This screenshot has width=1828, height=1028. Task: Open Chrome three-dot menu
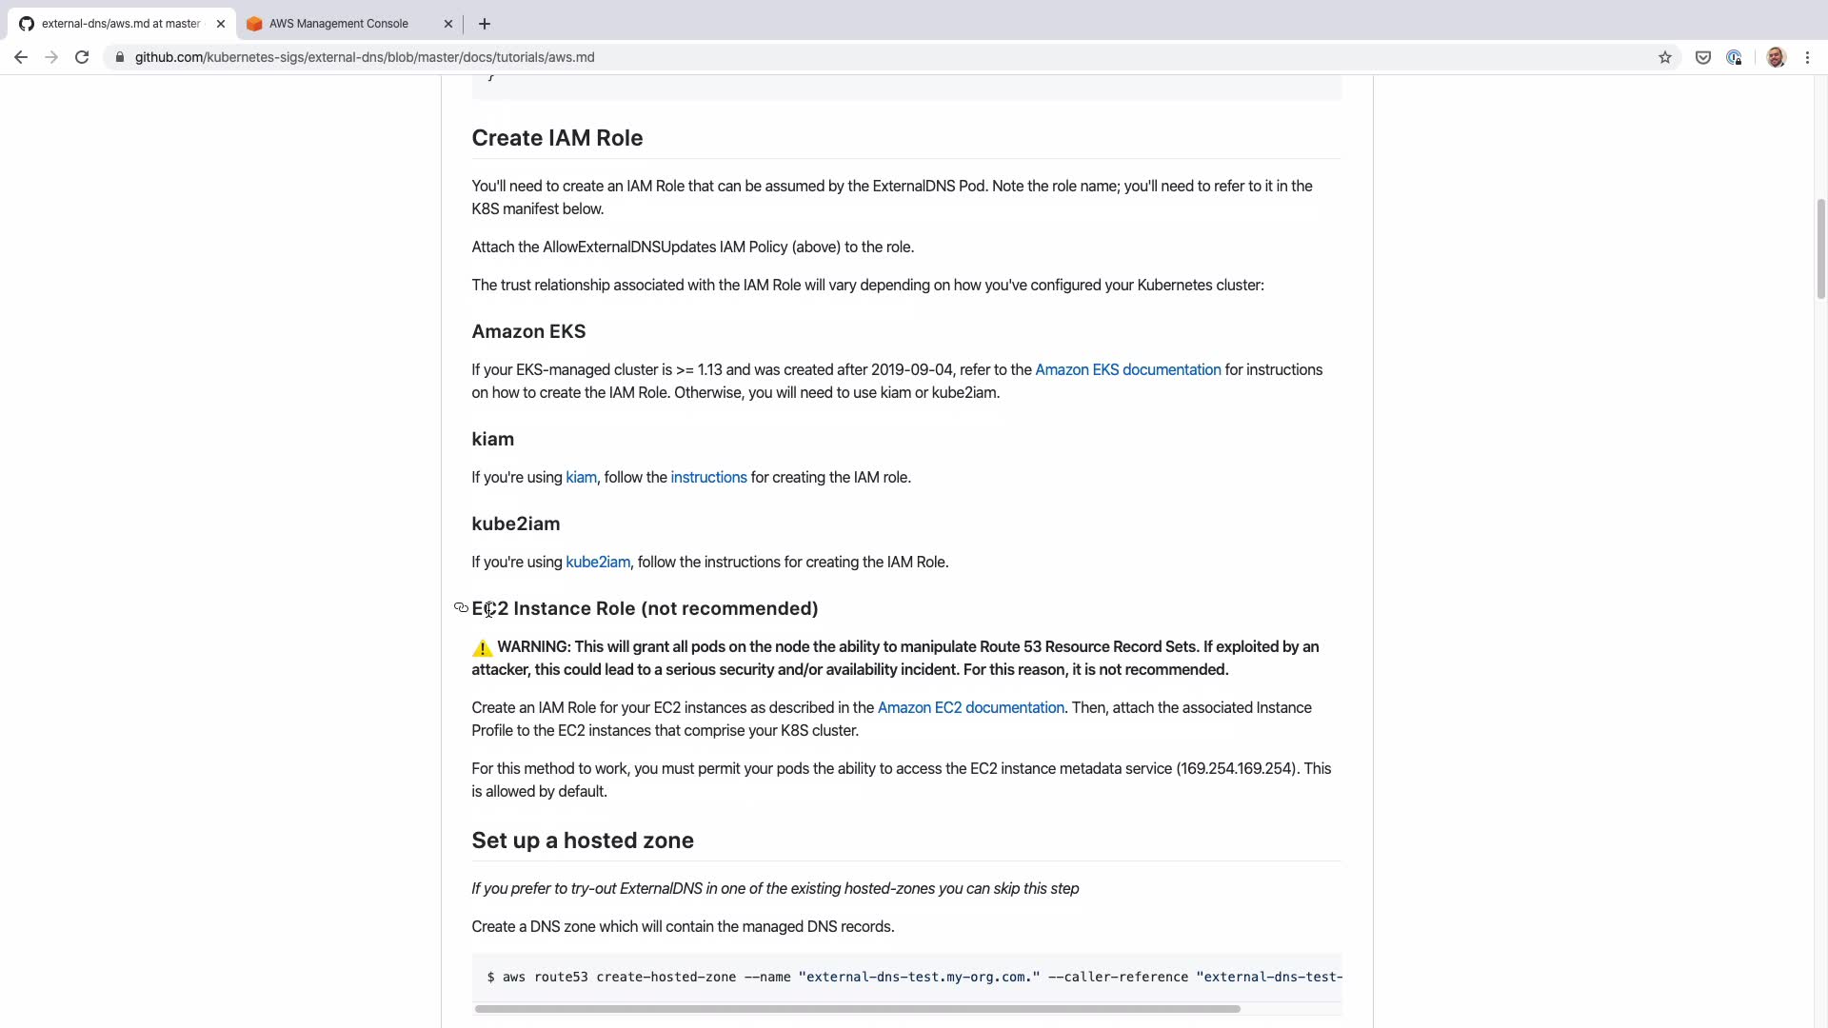coord(1807,57)
